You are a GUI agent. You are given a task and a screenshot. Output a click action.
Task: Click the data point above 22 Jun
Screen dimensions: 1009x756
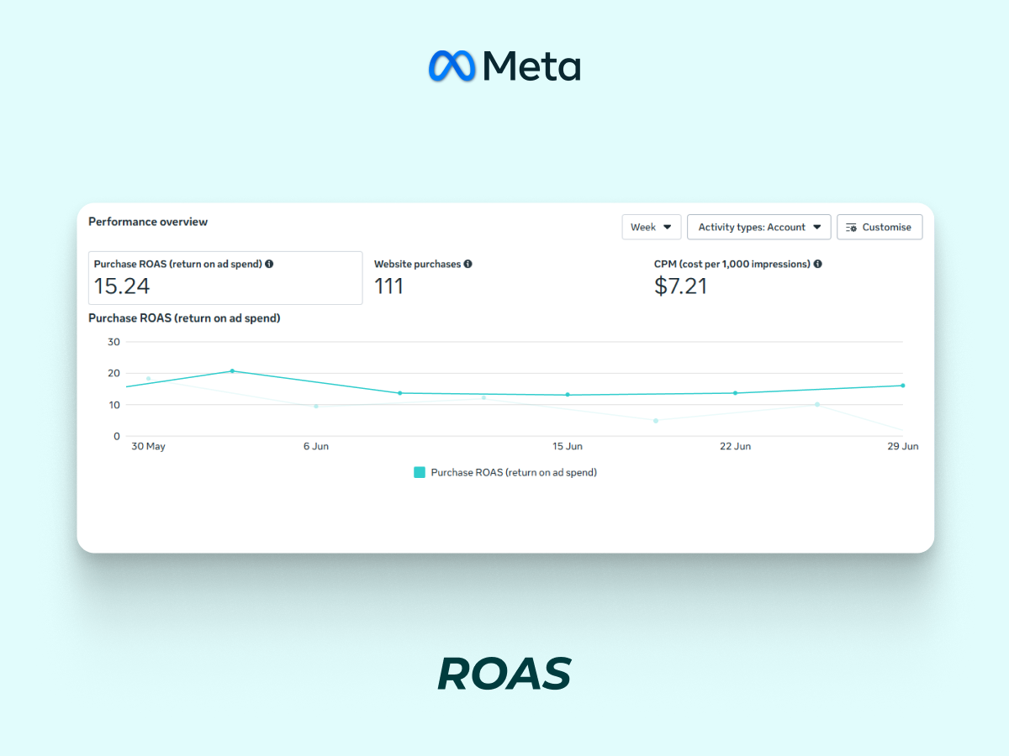[x=735, y=393]
